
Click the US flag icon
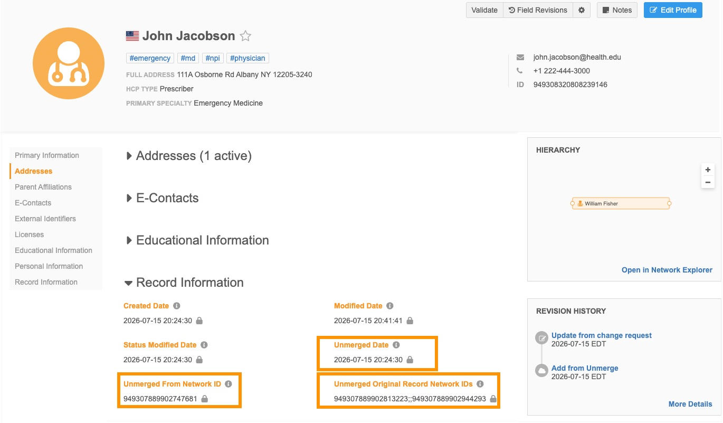[132, 36]
